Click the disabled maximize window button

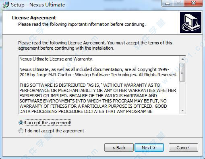(178, 3)
